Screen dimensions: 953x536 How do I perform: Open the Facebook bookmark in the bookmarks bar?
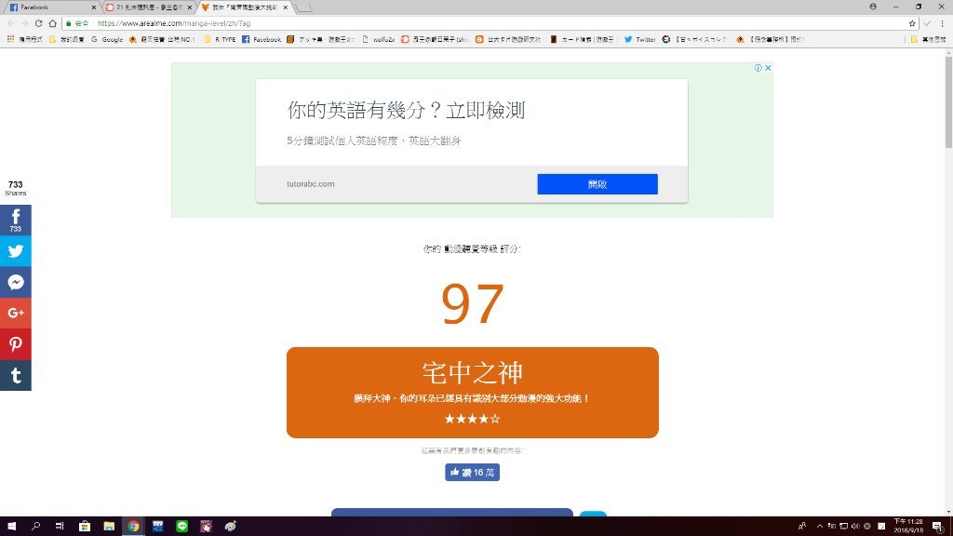coord(262,39)
